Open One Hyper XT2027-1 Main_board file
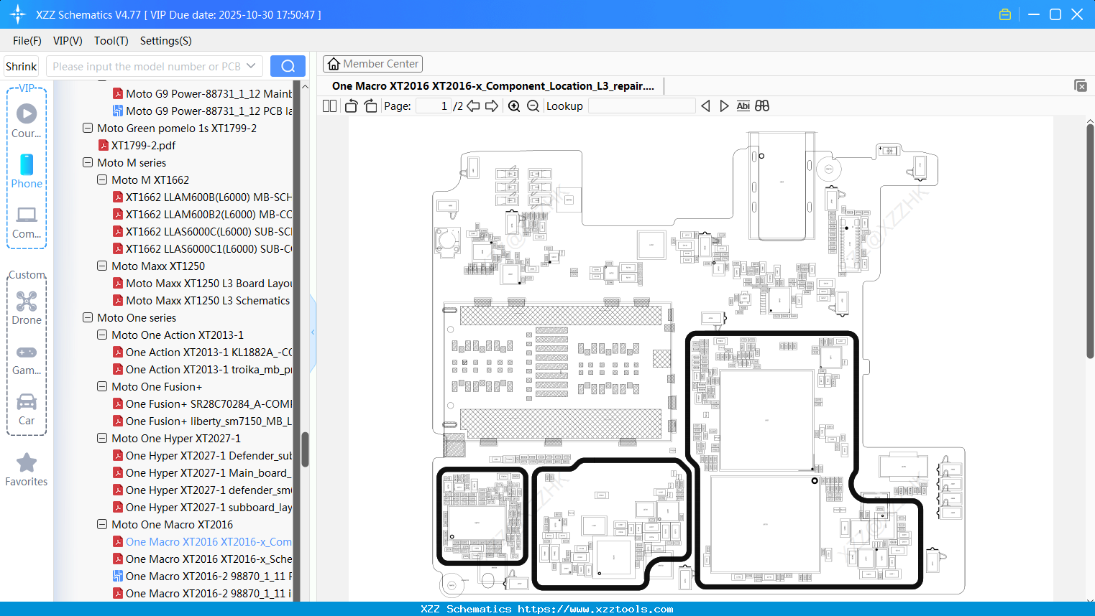The image size is (1095, 616). point(202,472)
